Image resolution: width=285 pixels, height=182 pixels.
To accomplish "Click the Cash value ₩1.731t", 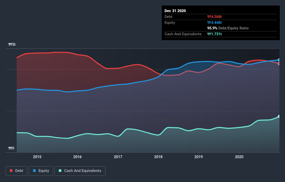I will 215,34.
